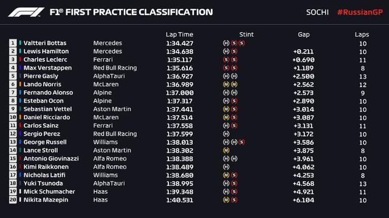Image resolution: width=389 pixels, height=218 pixels.
Task: Open the #RussianGP hashtag
Action: point(360,12)
